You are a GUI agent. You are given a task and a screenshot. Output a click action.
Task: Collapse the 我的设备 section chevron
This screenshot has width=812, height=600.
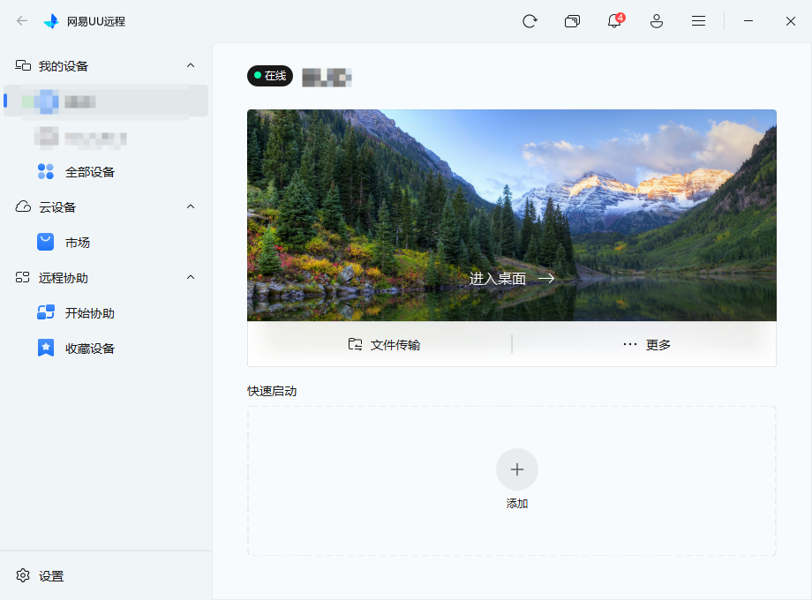(191, 66)
